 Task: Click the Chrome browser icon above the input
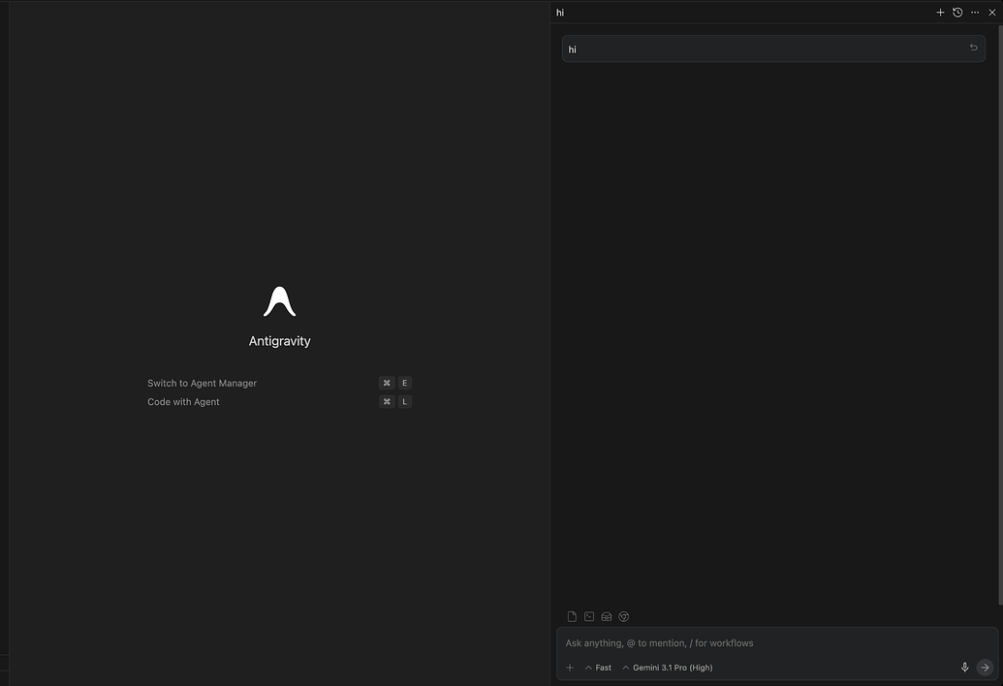pyautogui.click(x=624, y=616)
